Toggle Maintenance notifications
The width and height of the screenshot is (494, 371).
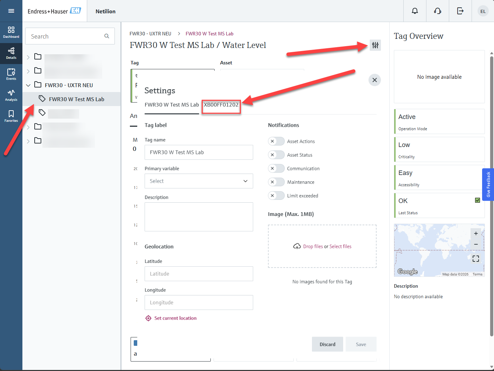tap(276, 182)
